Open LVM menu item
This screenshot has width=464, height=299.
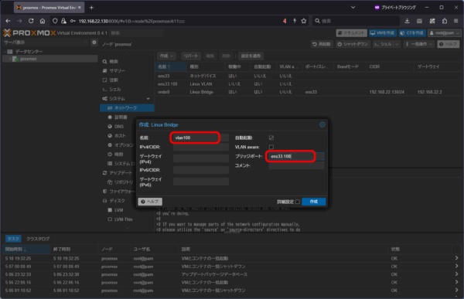coord(118,210)
